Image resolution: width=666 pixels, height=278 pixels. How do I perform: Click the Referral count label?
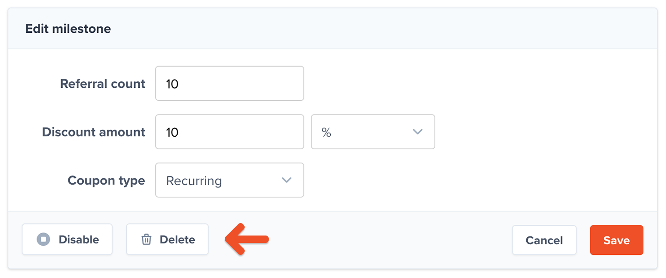click(103, 84)
